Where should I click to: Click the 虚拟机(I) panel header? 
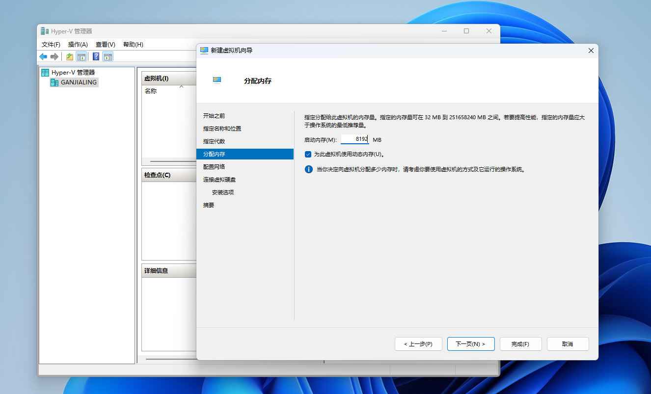tap(169, 79)
